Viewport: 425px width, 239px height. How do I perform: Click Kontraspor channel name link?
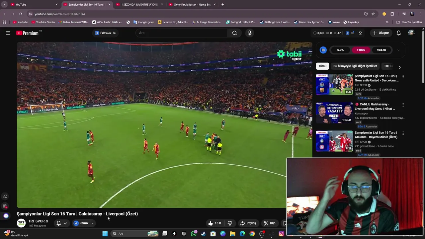pyautogui.click(x=361, y=114)
